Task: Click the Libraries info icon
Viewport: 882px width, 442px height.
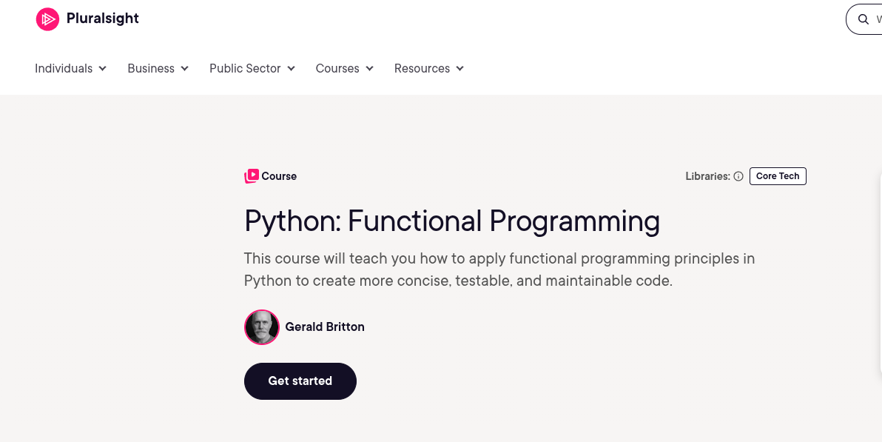Action: 738,176
